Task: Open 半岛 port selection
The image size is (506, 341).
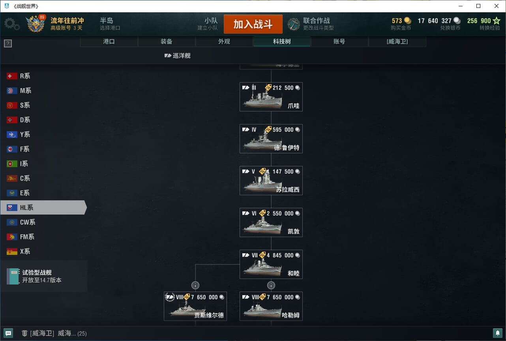Action: pos(110,24)
